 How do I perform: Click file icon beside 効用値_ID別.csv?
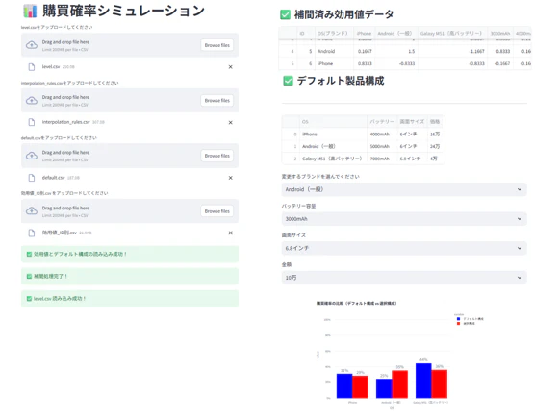32,233
